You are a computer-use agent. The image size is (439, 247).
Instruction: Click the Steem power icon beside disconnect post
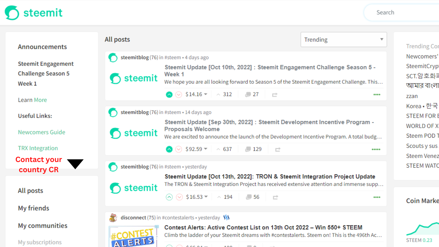pyautogui.click(x=226, y=218)
